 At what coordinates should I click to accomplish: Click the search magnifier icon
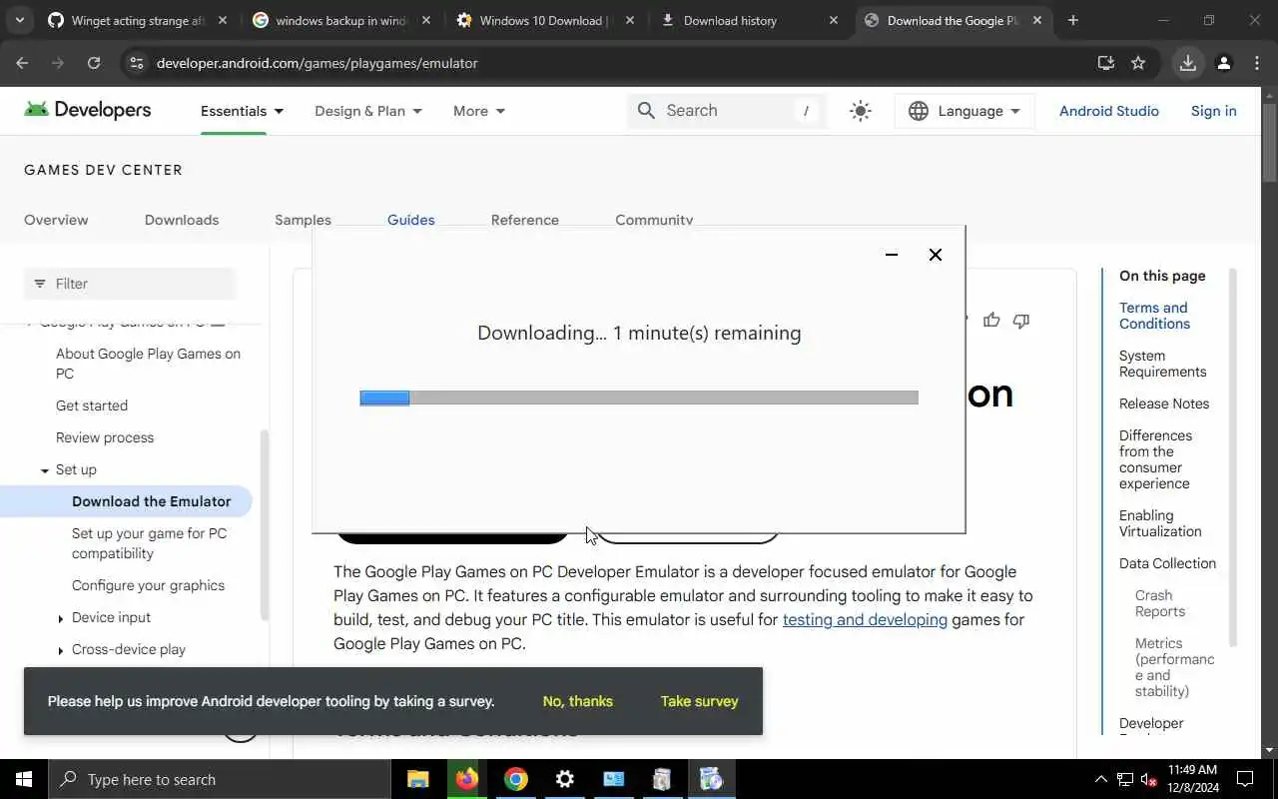point(646,111)
